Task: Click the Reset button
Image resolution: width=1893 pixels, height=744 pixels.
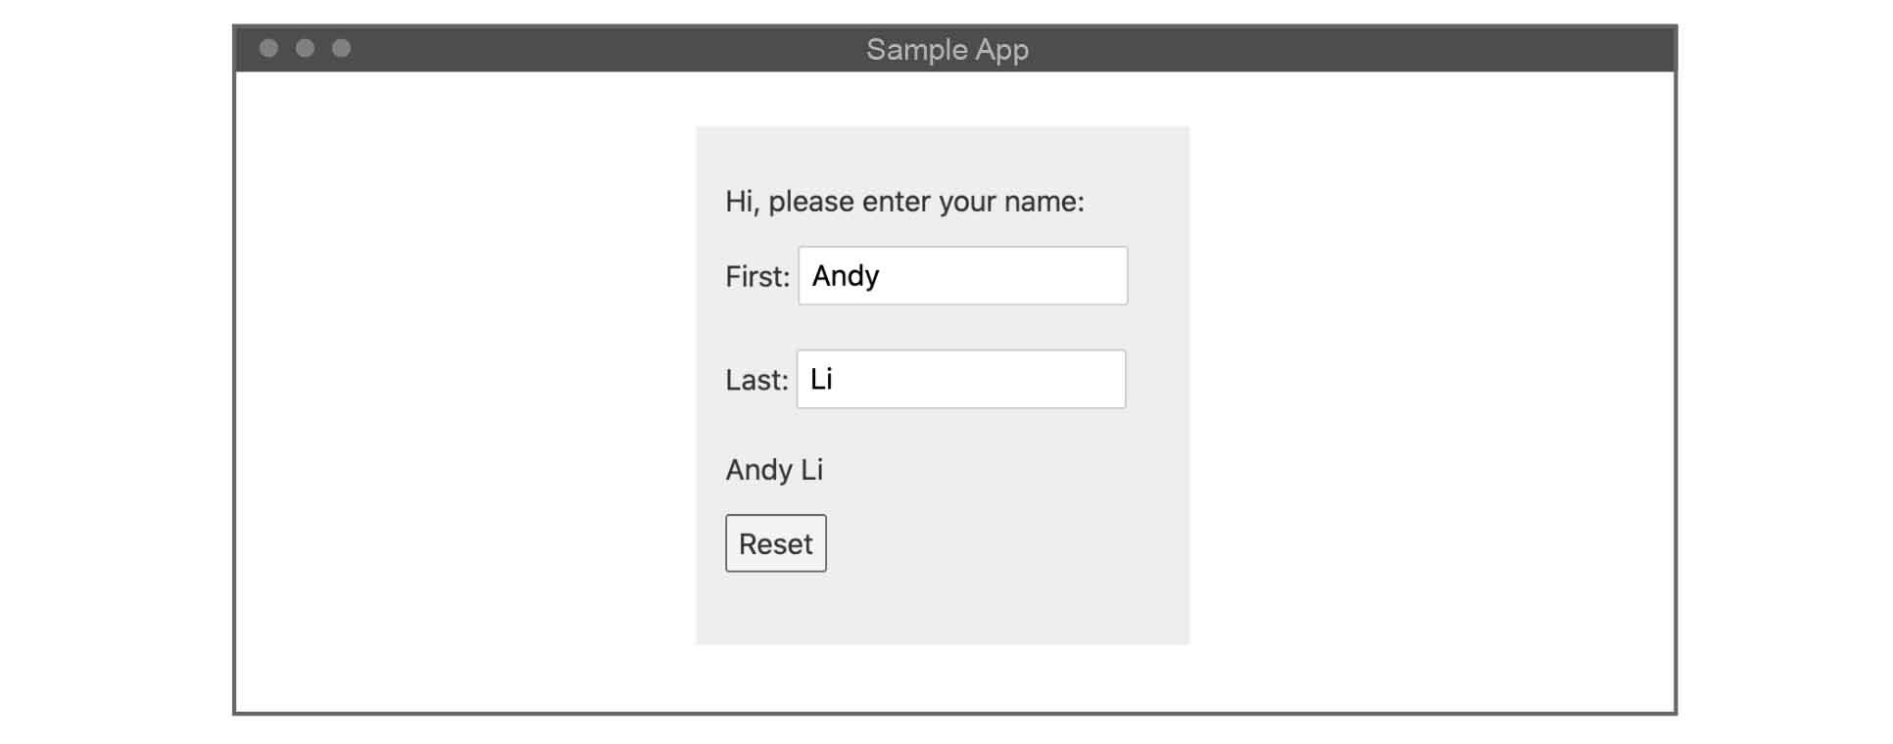Action: click(x=775, y=543)
